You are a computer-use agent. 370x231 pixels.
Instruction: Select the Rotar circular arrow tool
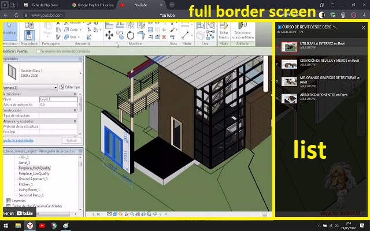coord(131,36)
